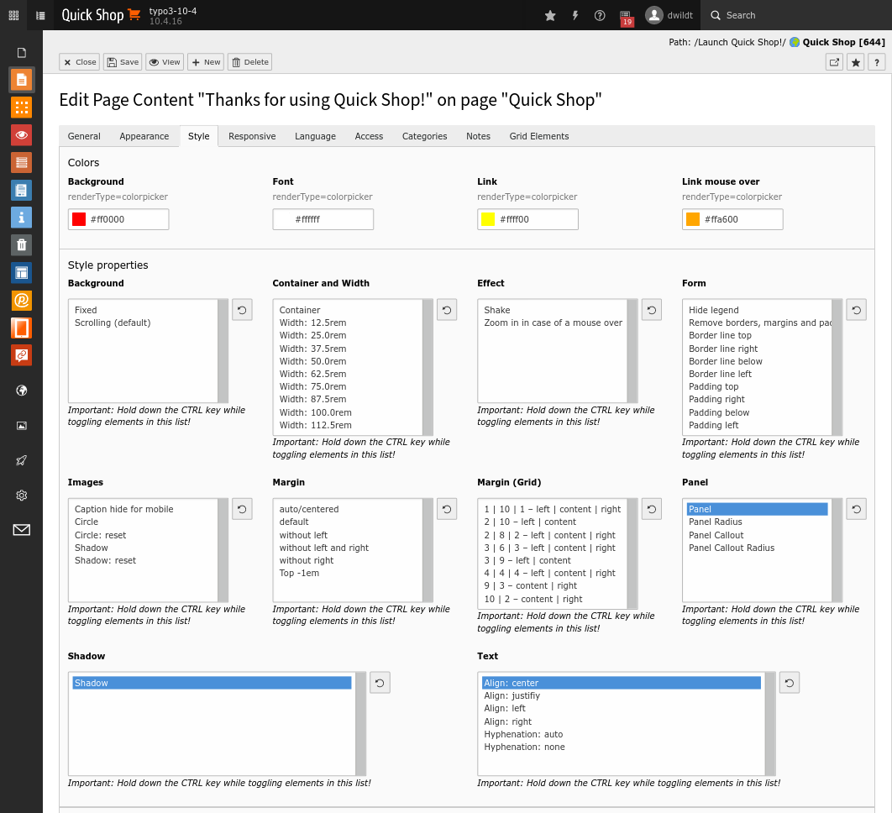Viewport: 892px width, 813px height.
Task: Switch to the Appearance tab
Action: tap(144, 136)
